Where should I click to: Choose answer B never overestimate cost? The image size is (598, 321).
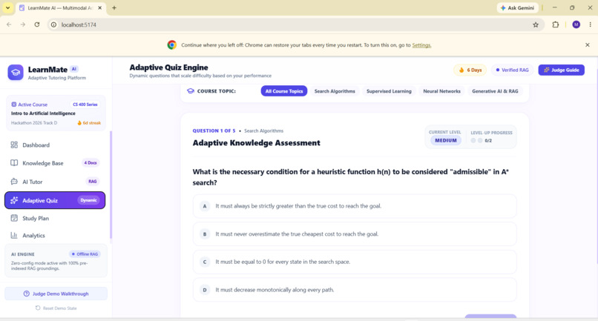(355, 234)
